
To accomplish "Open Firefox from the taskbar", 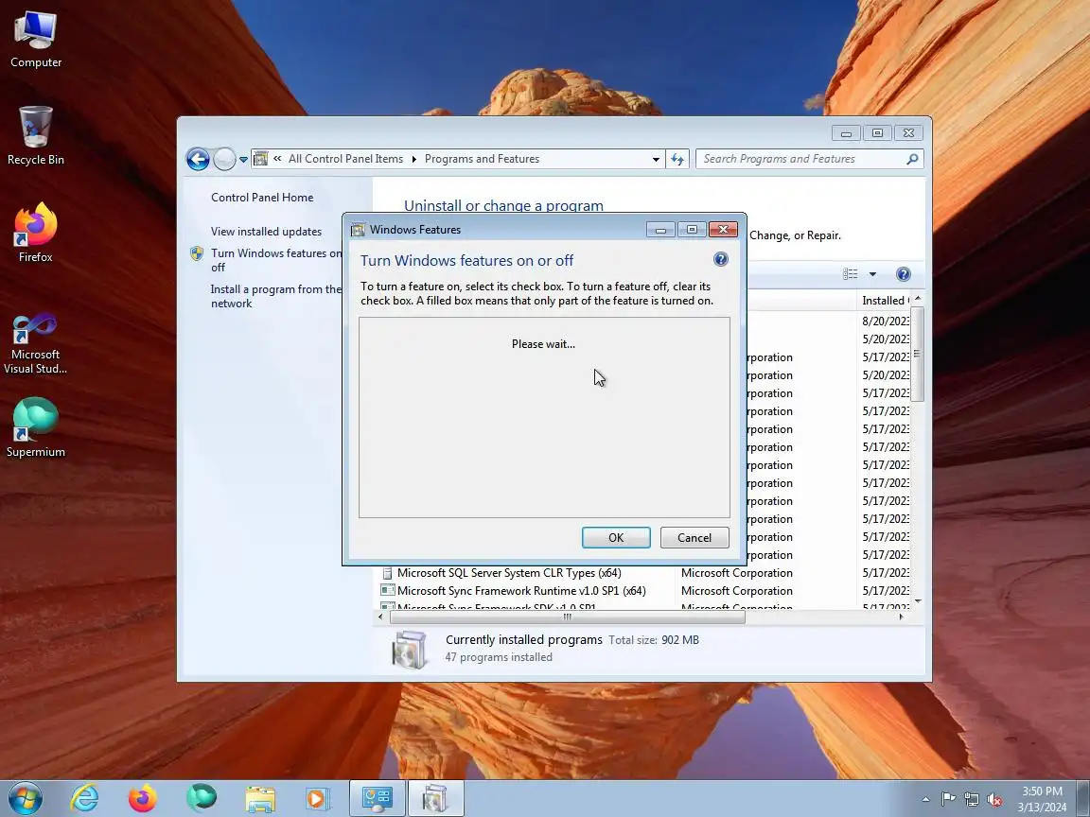I will [143, 798].
